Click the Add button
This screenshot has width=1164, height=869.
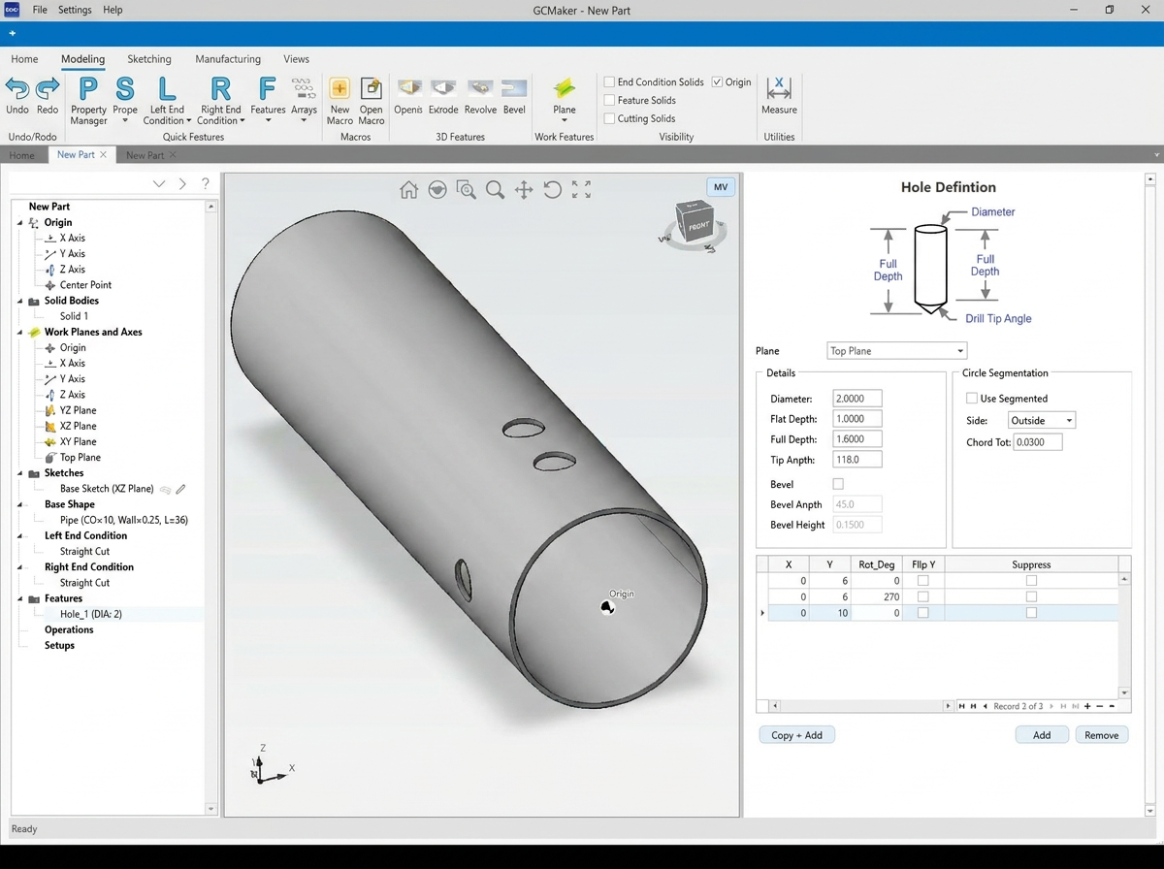click(1042, 735)
